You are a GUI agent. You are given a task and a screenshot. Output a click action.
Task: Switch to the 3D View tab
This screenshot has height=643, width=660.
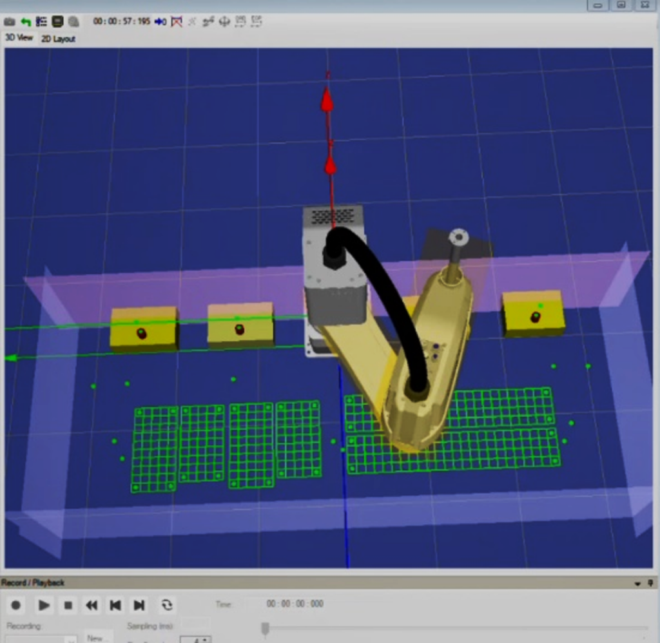coord(19,37)
